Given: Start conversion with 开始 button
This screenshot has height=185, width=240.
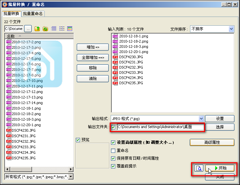Looking at the screenshot, I should (x=220, y=168).
